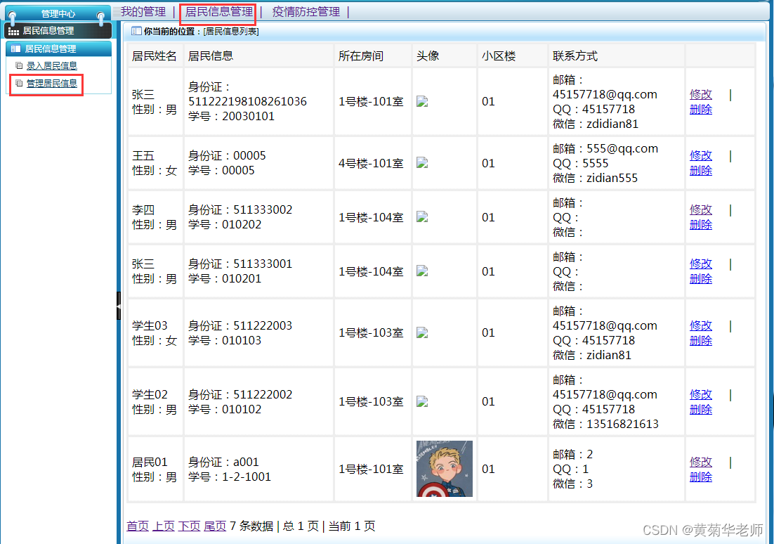Screen dimensions: 774x544
Task: Open the 我的管理 top menu
Action: [143, 11]
